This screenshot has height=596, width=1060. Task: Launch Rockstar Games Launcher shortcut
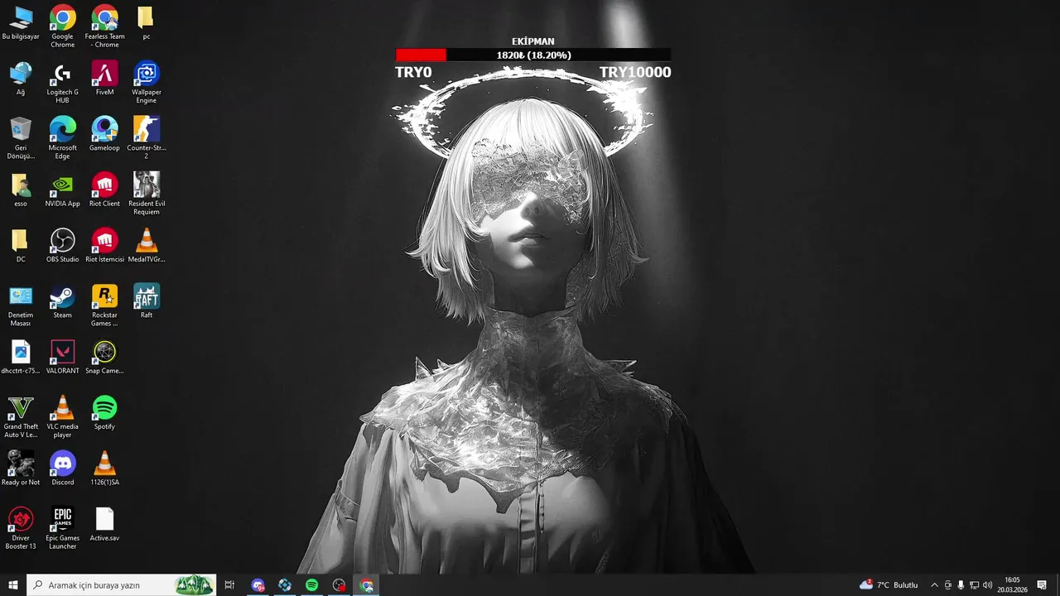(x=104, y=305)
